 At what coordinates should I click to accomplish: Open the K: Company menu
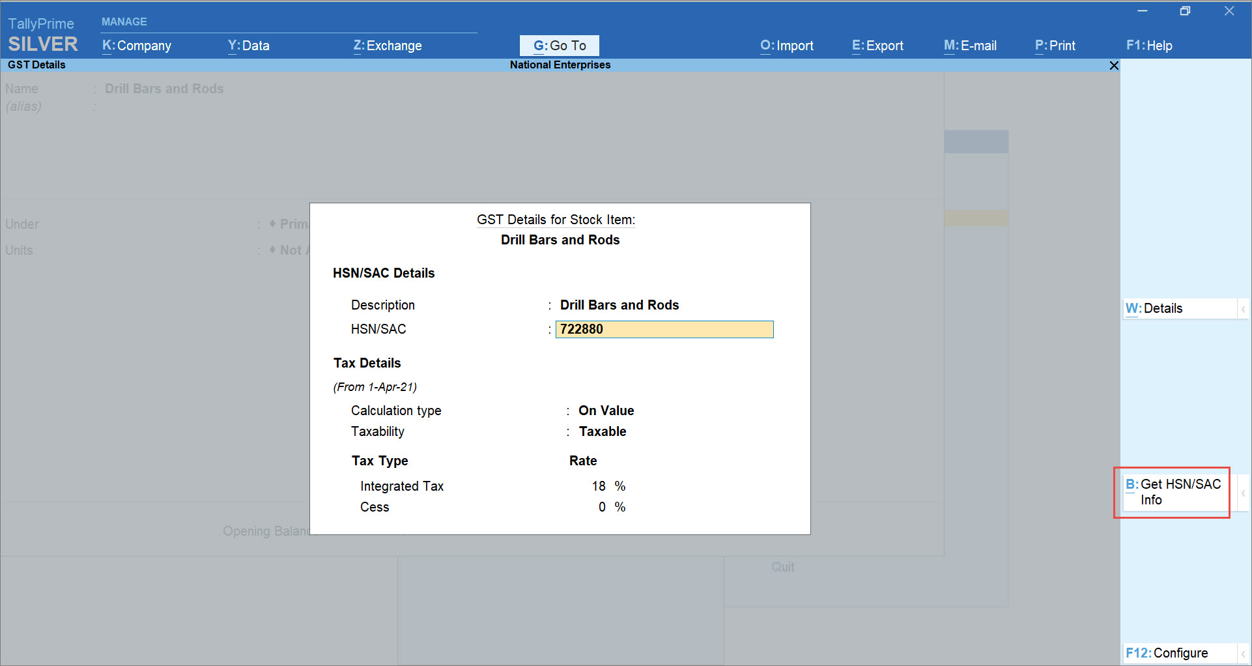137,46
